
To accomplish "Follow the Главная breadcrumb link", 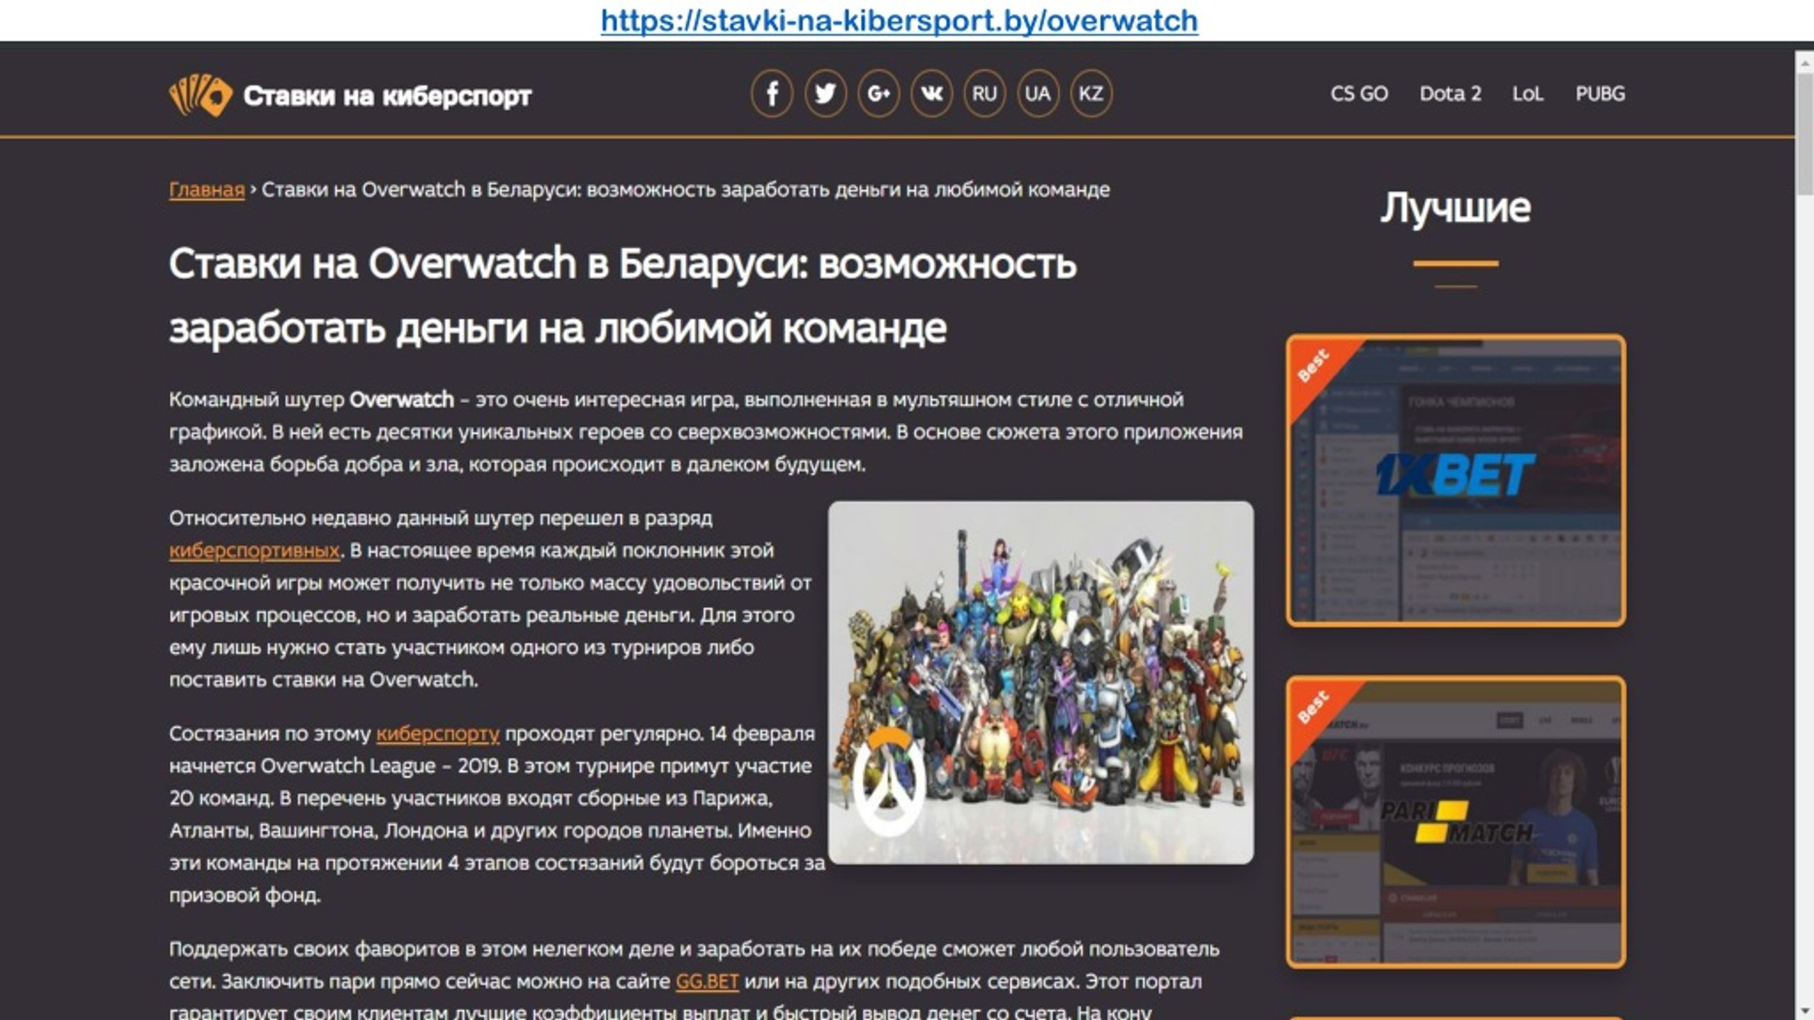I will [x=207, y=190].
